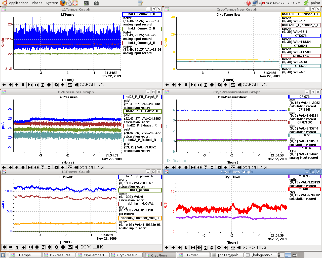Toggle scrolling mode in L1Power Graph
Viewport: 322px width, 258px height.
coord(77,247)
